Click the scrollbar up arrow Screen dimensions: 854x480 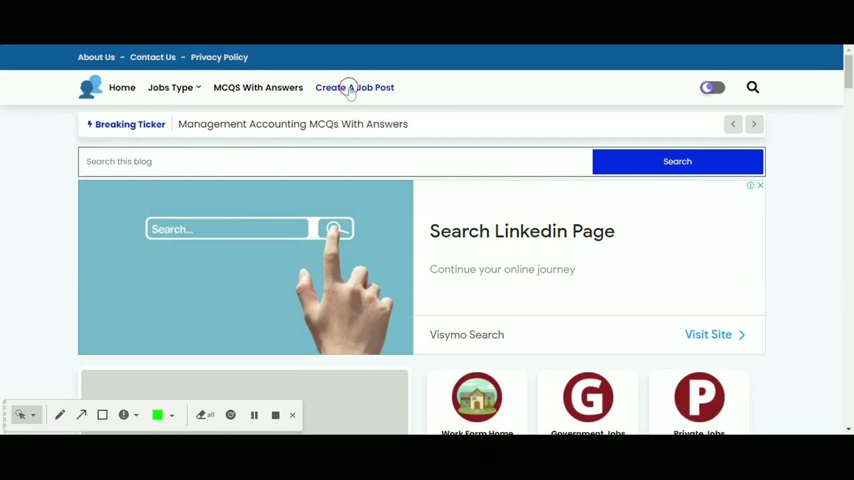(x=849, y=49)
